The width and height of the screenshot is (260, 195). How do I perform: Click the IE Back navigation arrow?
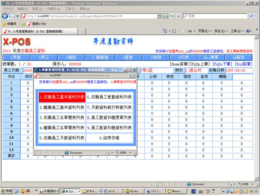(5, 16)
